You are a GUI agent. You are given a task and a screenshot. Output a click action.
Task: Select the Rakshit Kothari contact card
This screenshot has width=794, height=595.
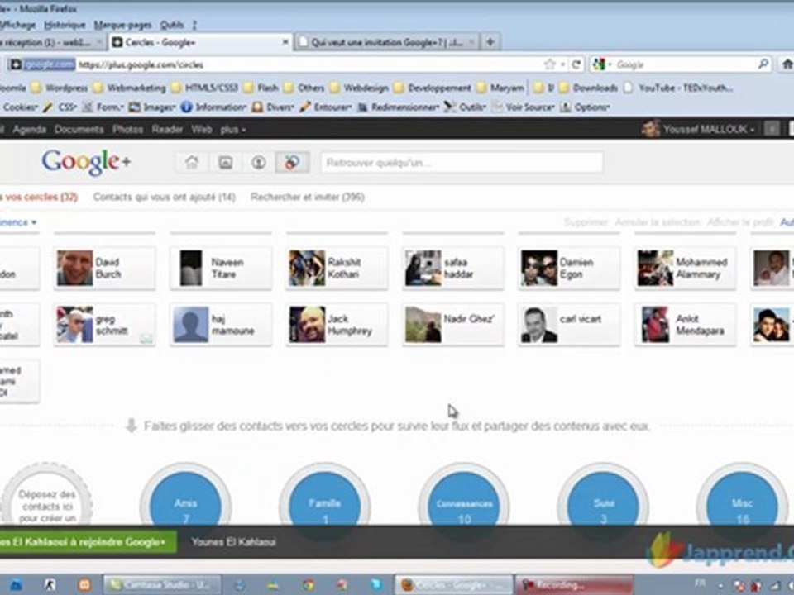pos(337,268)
